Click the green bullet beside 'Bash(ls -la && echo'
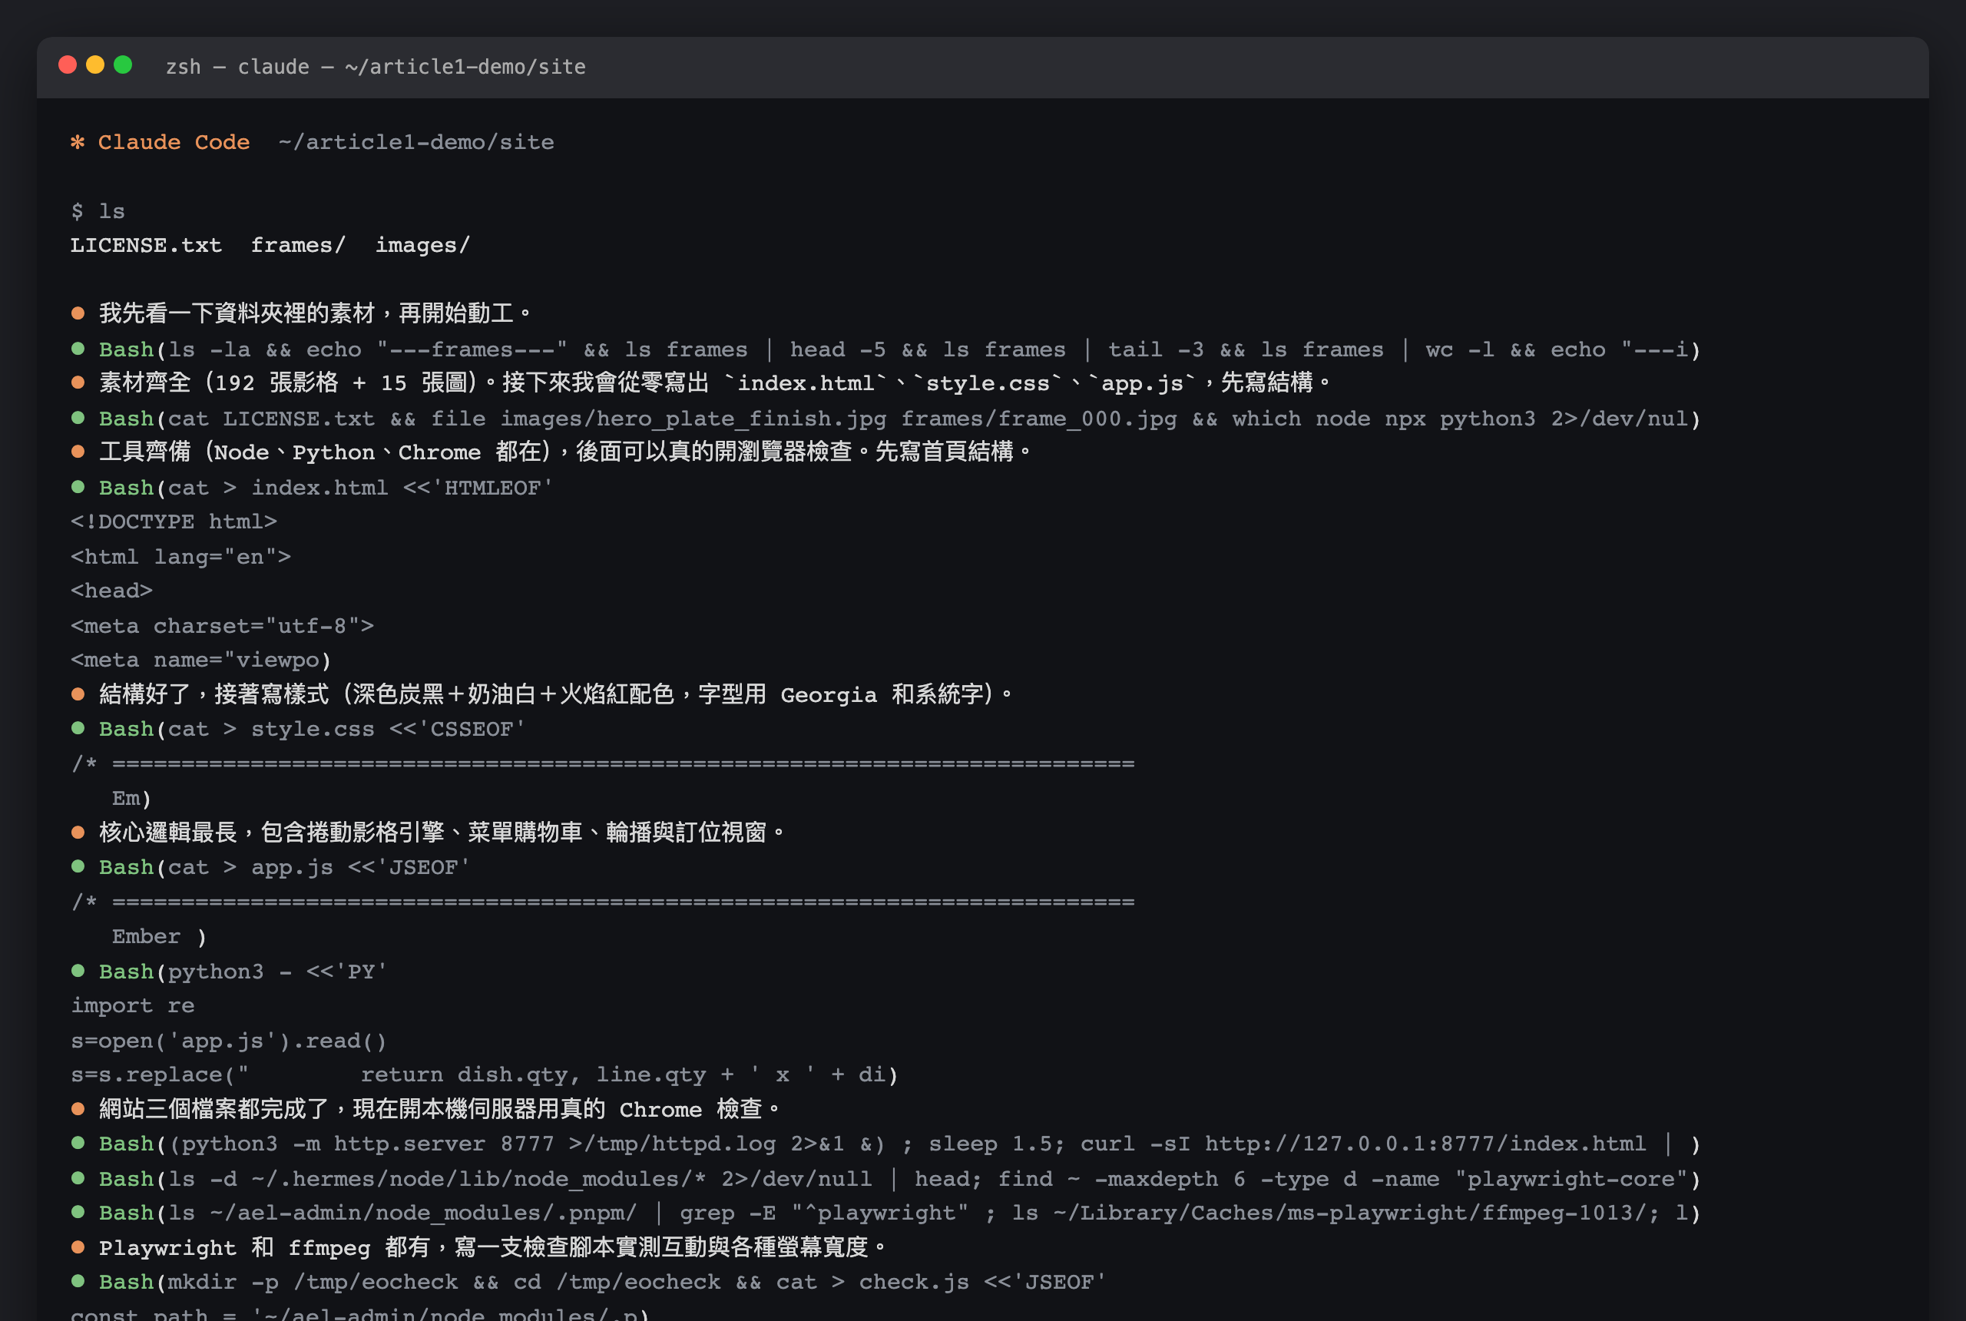The height and width of the screenshot is (1321, 1966). (78, 348)
